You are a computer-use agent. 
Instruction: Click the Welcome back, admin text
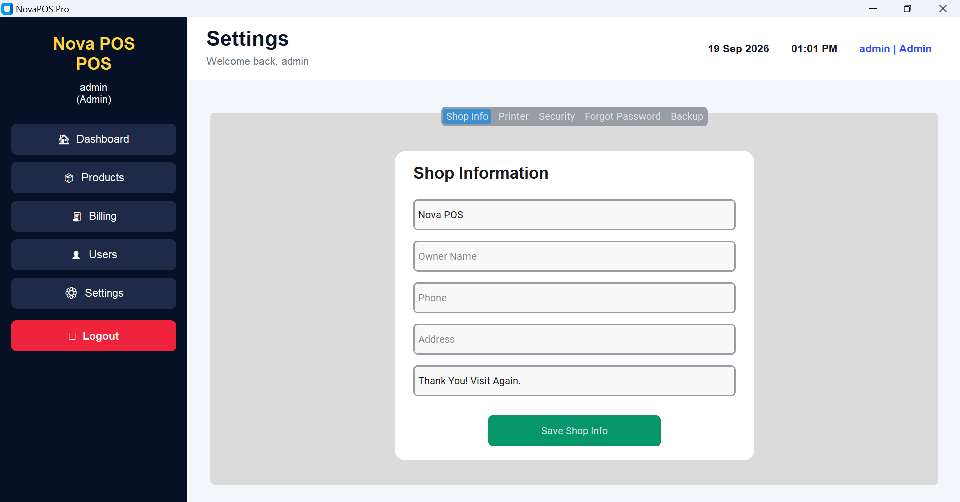[257, 61]
